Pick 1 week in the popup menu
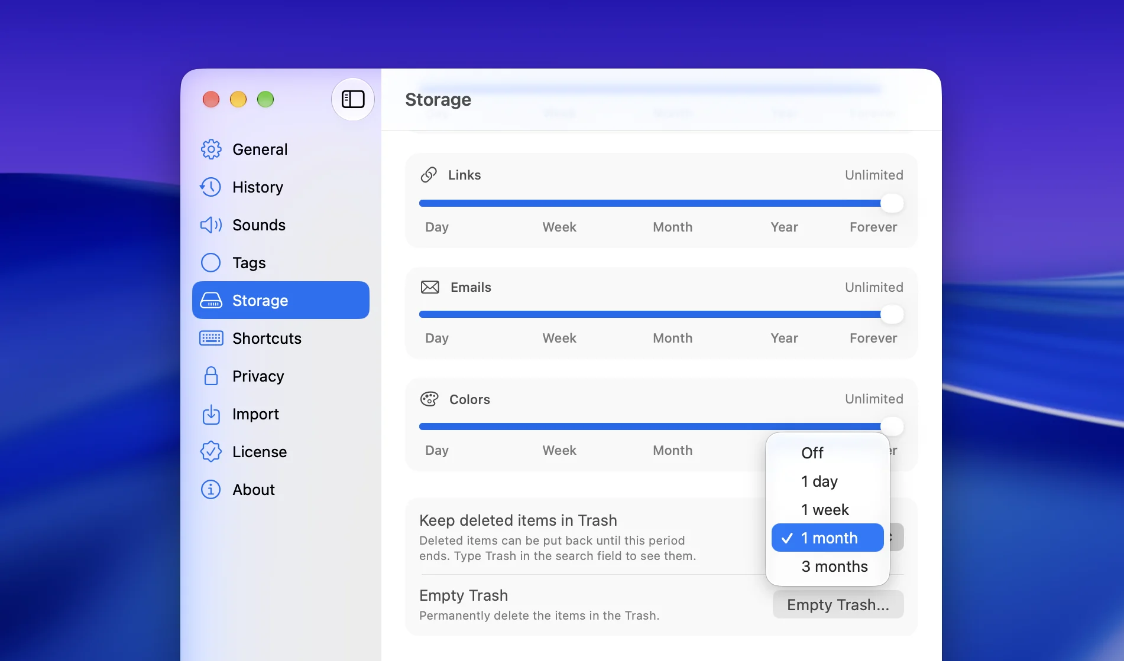Screen dimensions: 1124x661 click(x=828, y=510)
